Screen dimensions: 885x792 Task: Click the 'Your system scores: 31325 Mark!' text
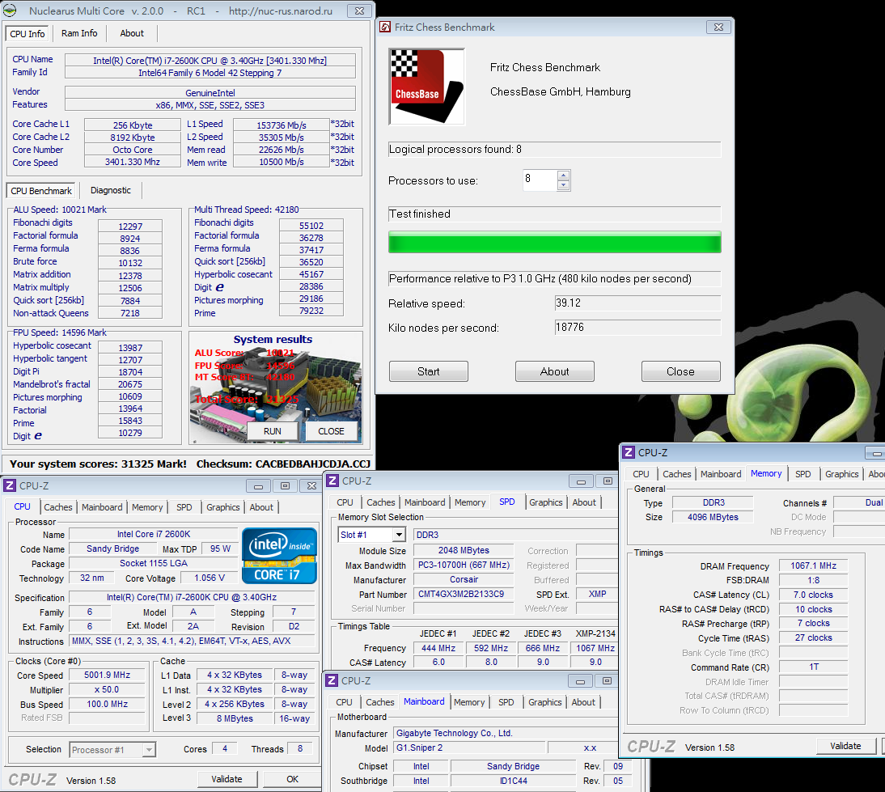pyautogui.click(x=98, y=464)
